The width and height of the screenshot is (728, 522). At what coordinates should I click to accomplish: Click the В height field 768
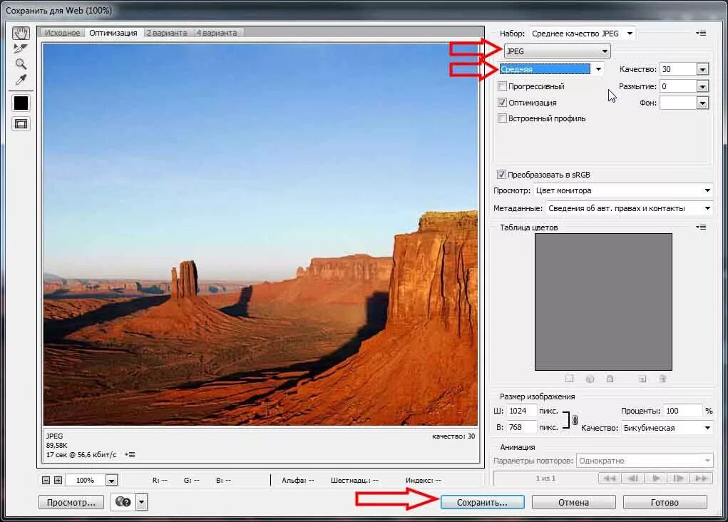521,427
